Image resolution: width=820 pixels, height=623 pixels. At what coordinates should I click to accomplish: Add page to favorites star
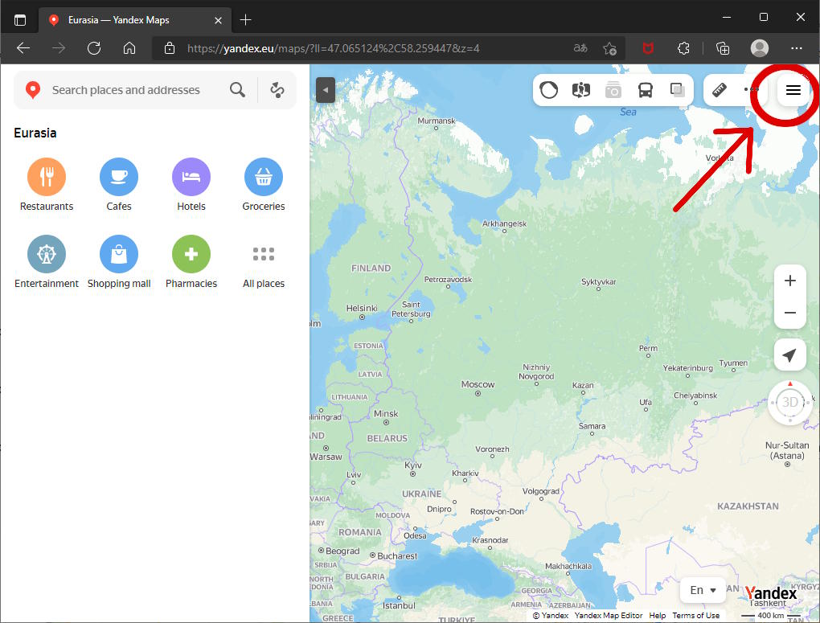click(x=609, y=49)
